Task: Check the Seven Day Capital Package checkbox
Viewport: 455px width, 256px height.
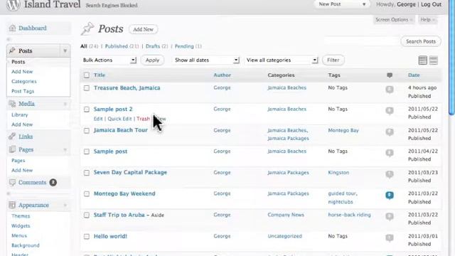Action: coord(87,173)
